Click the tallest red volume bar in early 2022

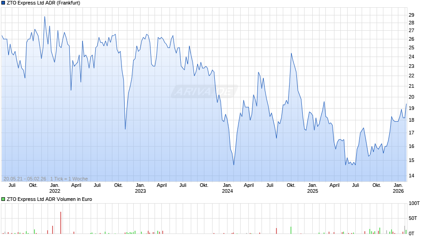(61, 223)
